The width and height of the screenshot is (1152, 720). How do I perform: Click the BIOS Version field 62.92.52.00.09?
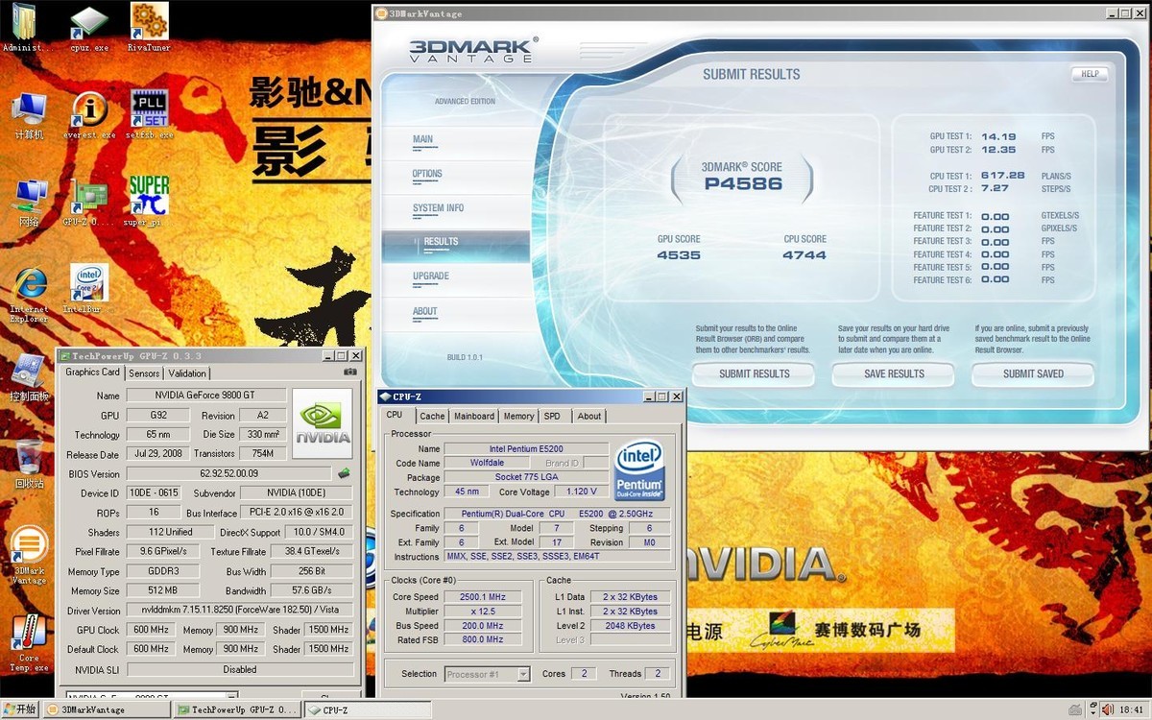pyautogui.click(x=229, y=474)
